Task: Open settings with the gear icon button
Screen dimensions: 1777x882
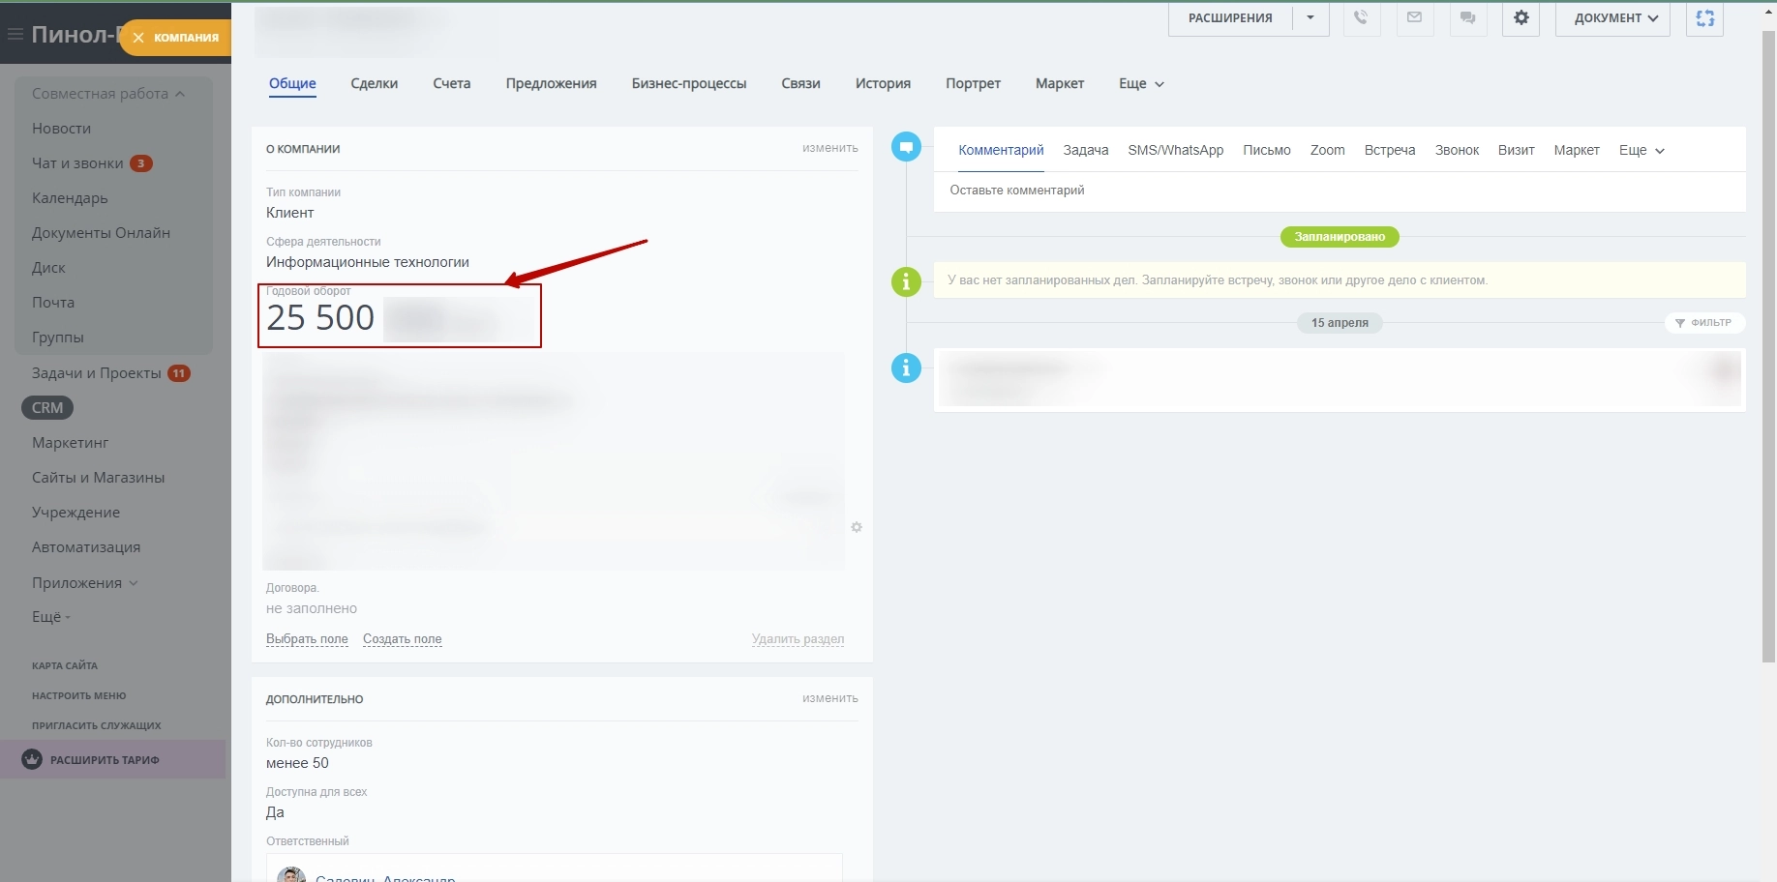Action: tap(1521, 18)
